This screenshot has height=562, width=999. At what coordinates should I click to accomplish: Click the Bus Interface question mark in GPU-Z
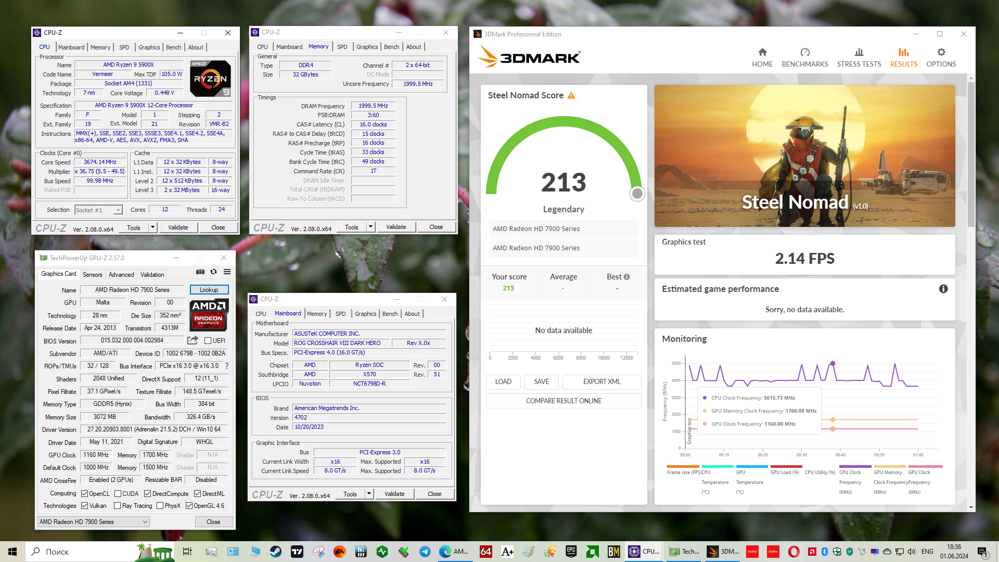(x=227, y=366)
